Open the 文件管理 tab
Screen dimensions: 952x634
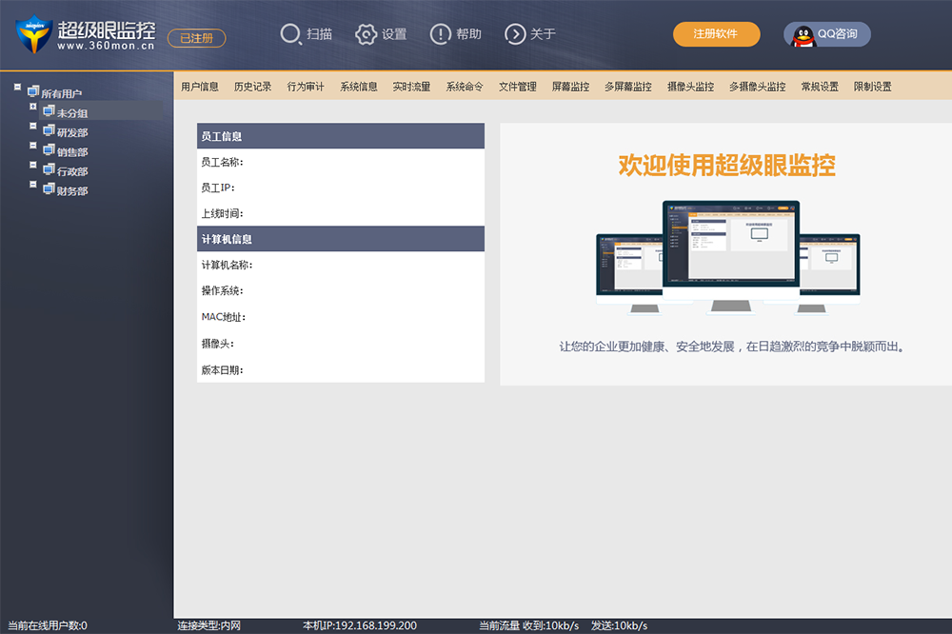[517, 87]
